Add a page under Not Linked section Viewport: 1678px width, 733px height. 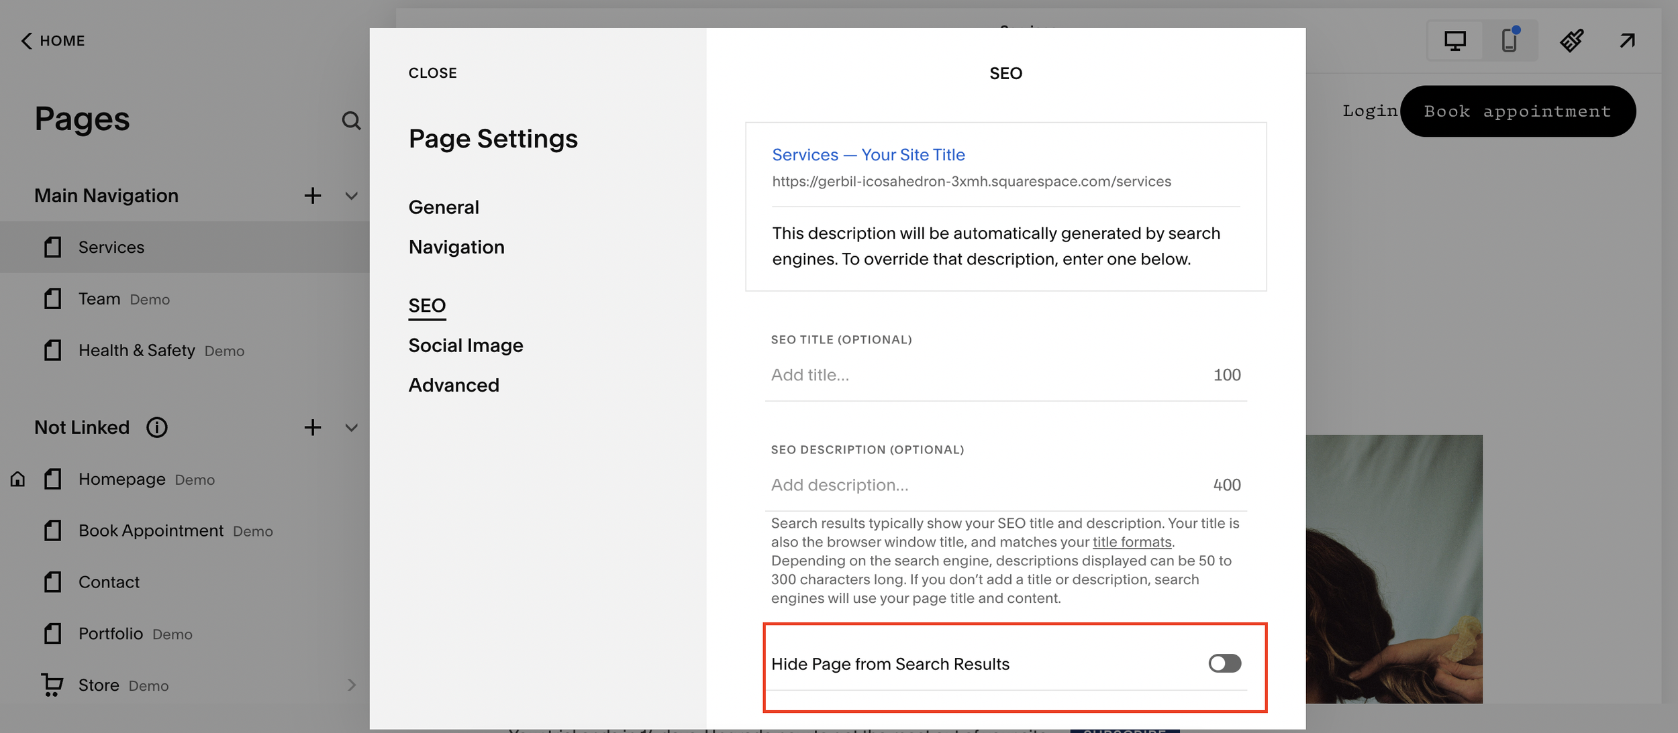[313, 428]
